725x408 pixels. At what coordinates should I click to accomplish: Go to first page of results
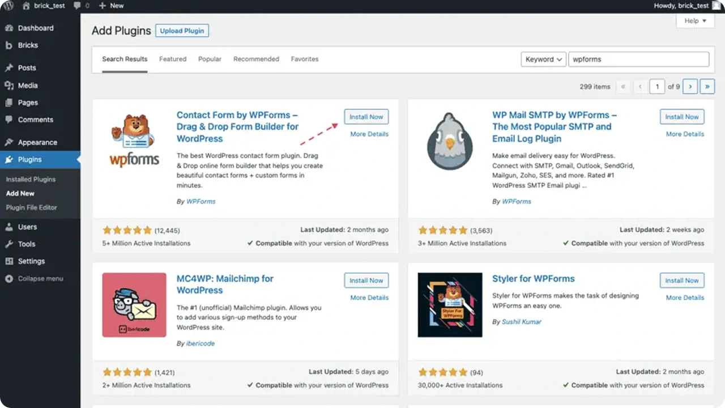coord(624,87)
